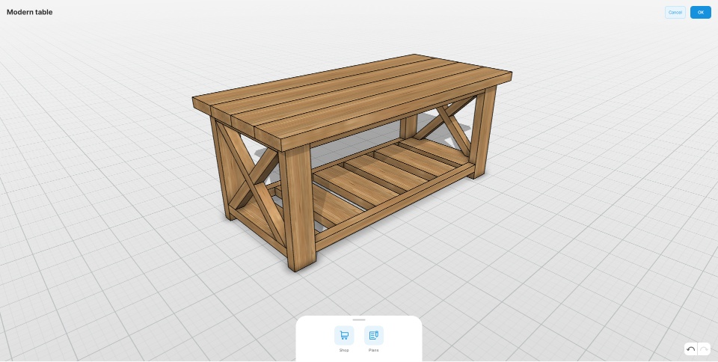Confirm with the OK button

click(x=701, y=13)
